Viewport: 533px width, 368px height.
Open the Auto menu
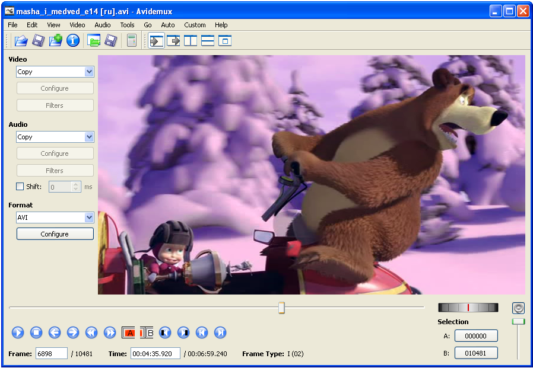168,25
